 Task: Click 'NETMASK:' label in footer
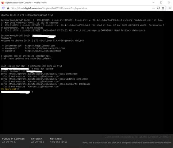pyautogui.click(x=56, y=139)
